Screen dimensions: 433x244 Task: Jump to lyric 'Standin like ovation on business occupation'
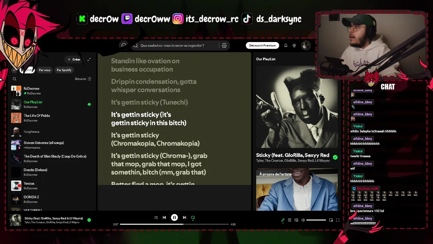[145, 65]
